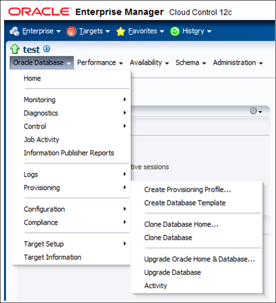Choose Create Provisioning Profile...
This screenshot has height=303, width=276.
pyautogui.click(x=196, y=190)
